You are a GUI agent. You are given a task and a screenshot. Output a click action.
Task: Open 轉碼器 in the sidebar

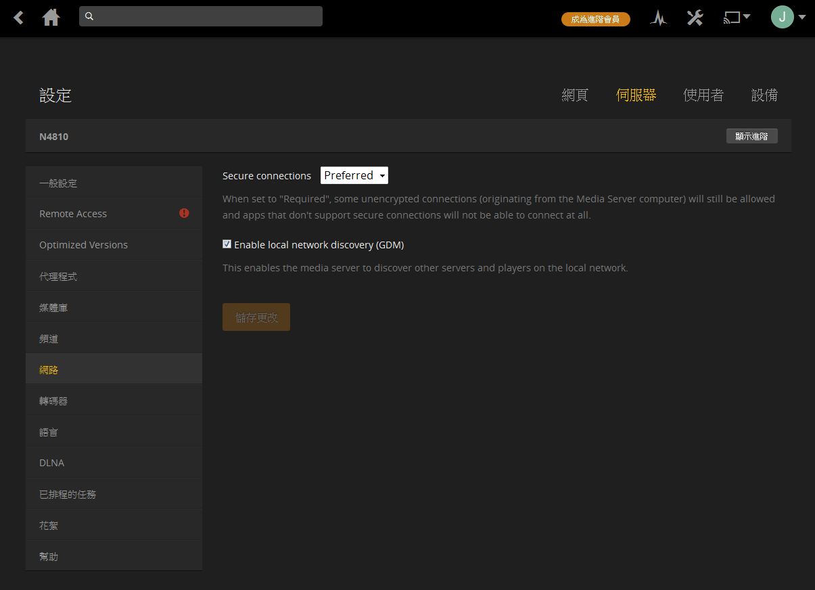point(114,401)
